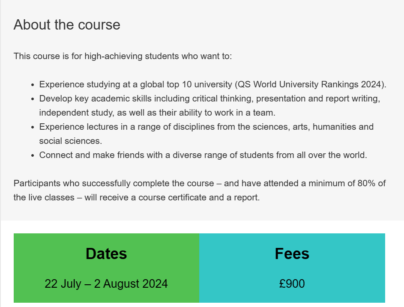Click the 'QS World University Rankings 2024' text
This screenshot has width=404, height=307.
tap(311, 84)
